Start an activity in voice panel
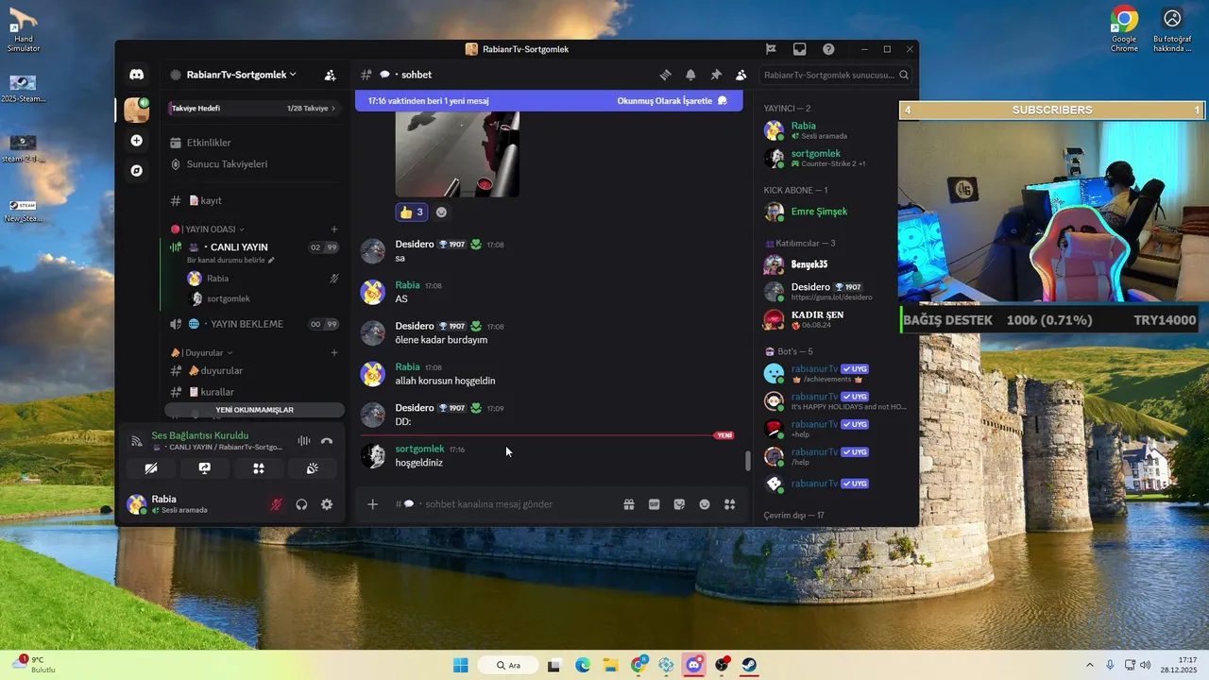This screenshot has width=1209, height=680. coord(258,468)
